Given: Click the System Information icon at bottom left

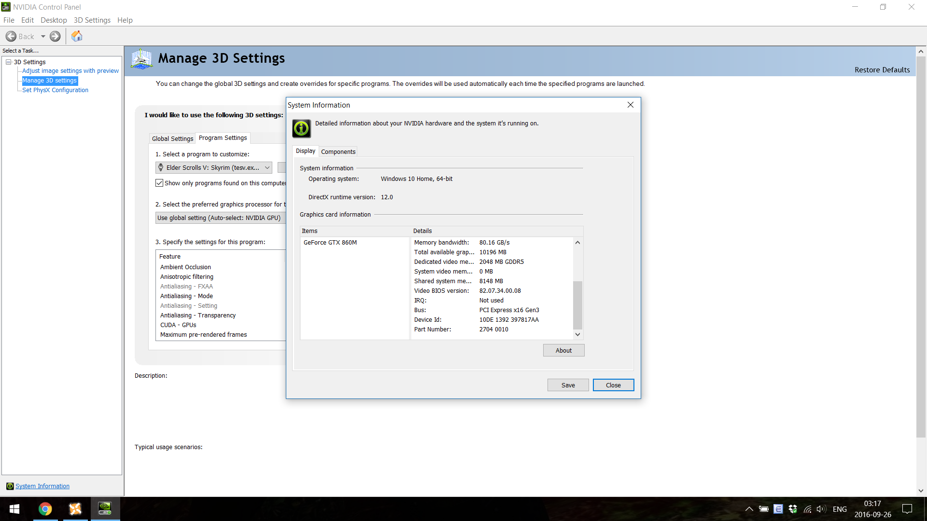Looking at the screenshot, I should [10, 486].
